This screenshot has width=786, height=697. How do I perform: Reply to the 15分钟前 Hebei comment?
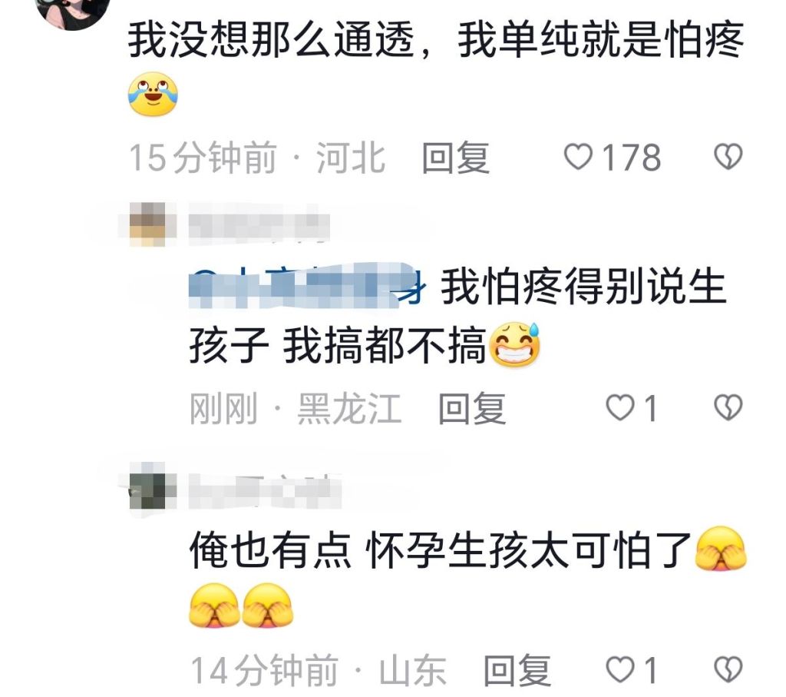456,158
